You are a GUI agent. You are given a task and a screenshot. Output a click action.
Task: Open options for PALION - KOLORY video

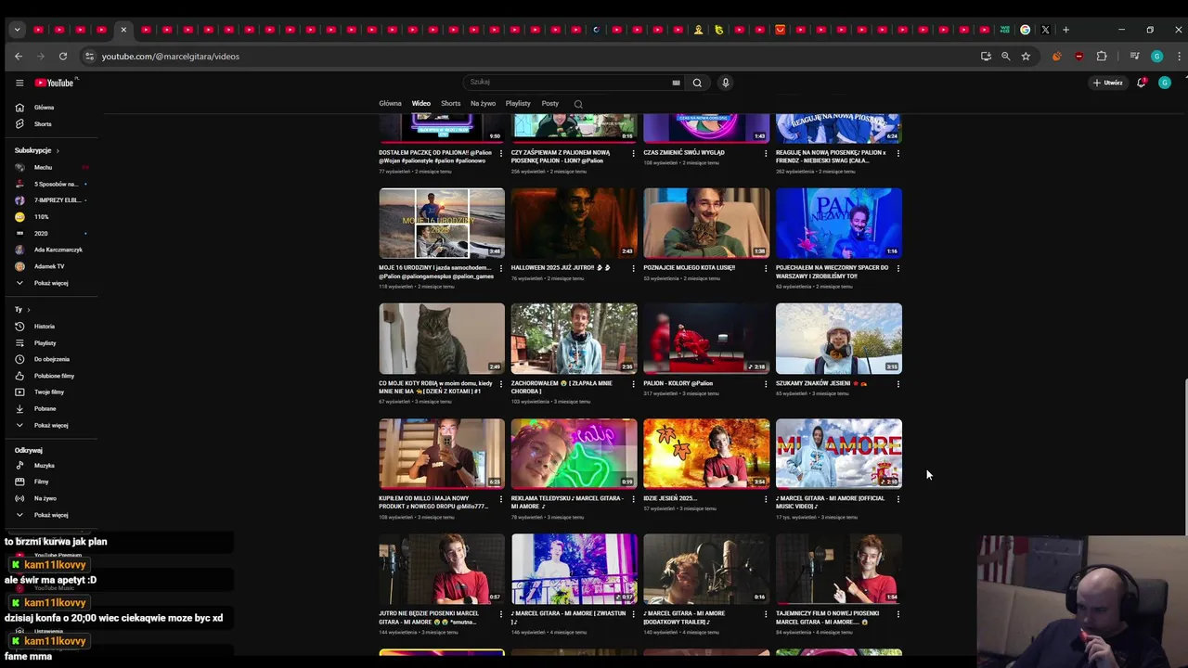[766, 383]
